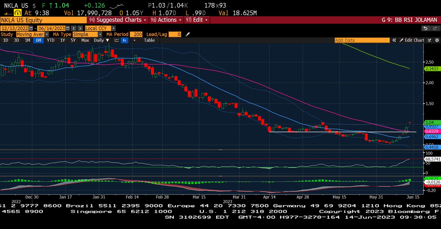Select the 6M time range

point(38,40)
